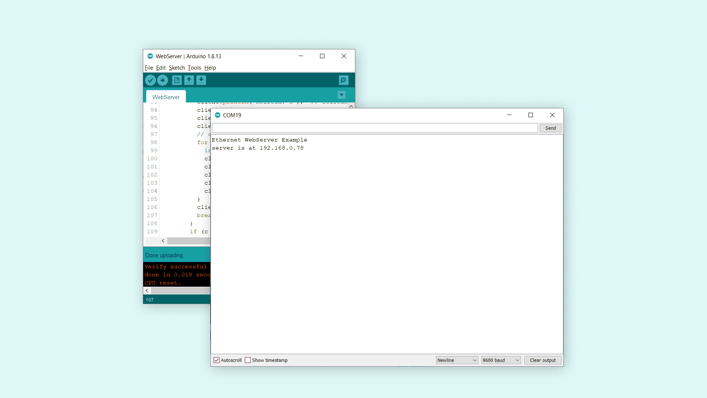Enable the Show timestamp checkbox
Viewport: 707px width, 398px height.
(248, 360)
